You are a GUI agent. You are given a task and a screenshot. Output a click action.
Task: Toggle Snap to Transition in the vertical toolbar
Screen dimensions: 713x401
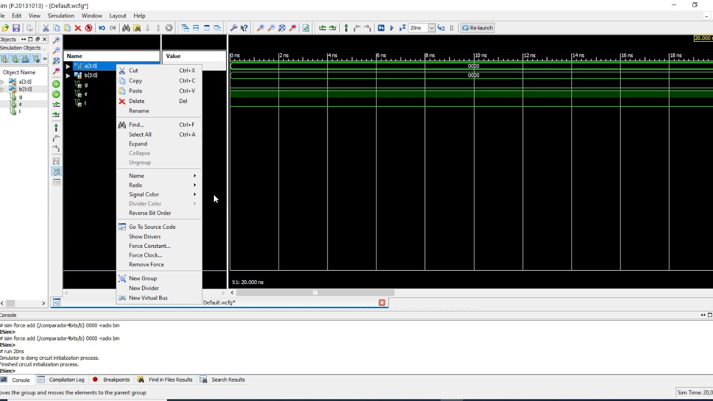pyautogui.click(x=56, y=172)
